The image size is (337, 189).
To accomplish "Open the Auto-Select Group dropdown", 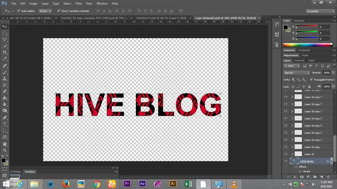I will pos(45,11).
